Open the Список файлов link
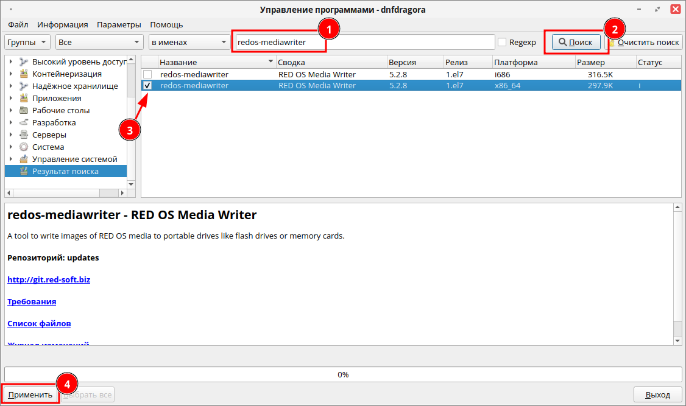 click(39, 323)
